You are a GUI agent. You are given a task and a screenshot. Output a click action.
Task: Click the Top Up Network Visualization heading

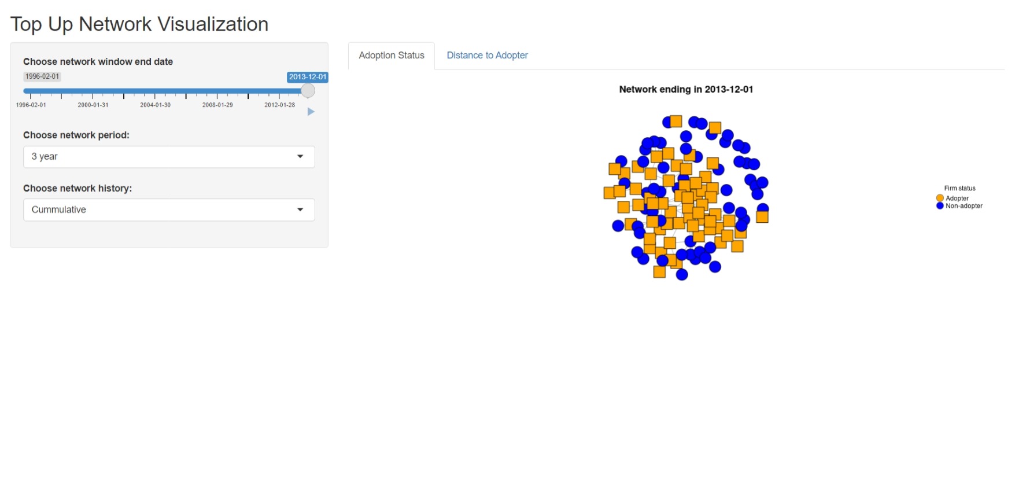[x=139, y=24]
